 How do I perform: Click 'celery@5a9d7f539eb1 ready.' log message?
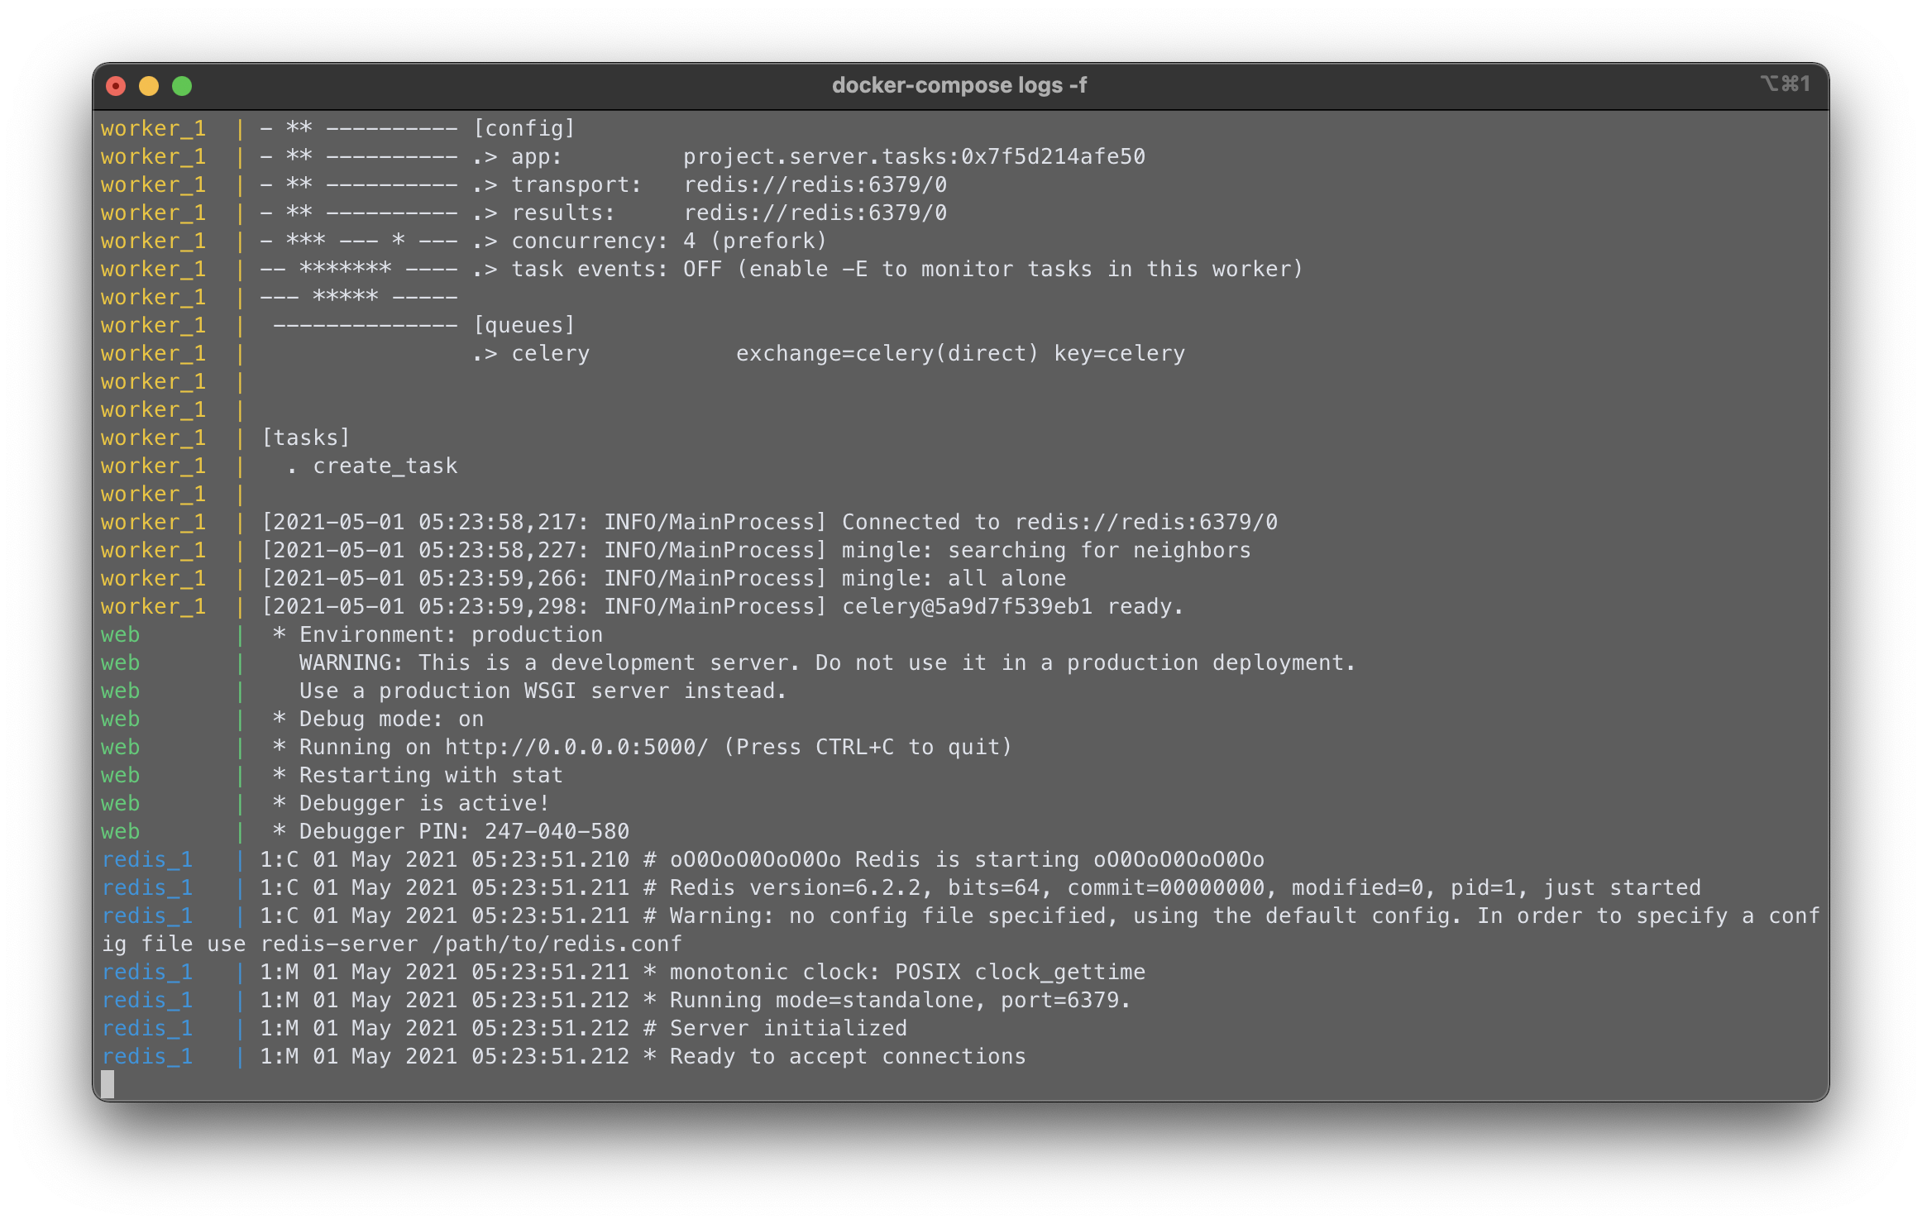(x=1013, y=607)
